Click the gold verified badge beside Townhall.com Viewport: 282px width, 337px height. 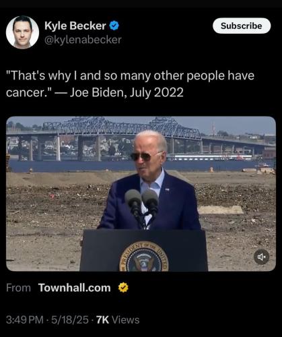[123, 288]
